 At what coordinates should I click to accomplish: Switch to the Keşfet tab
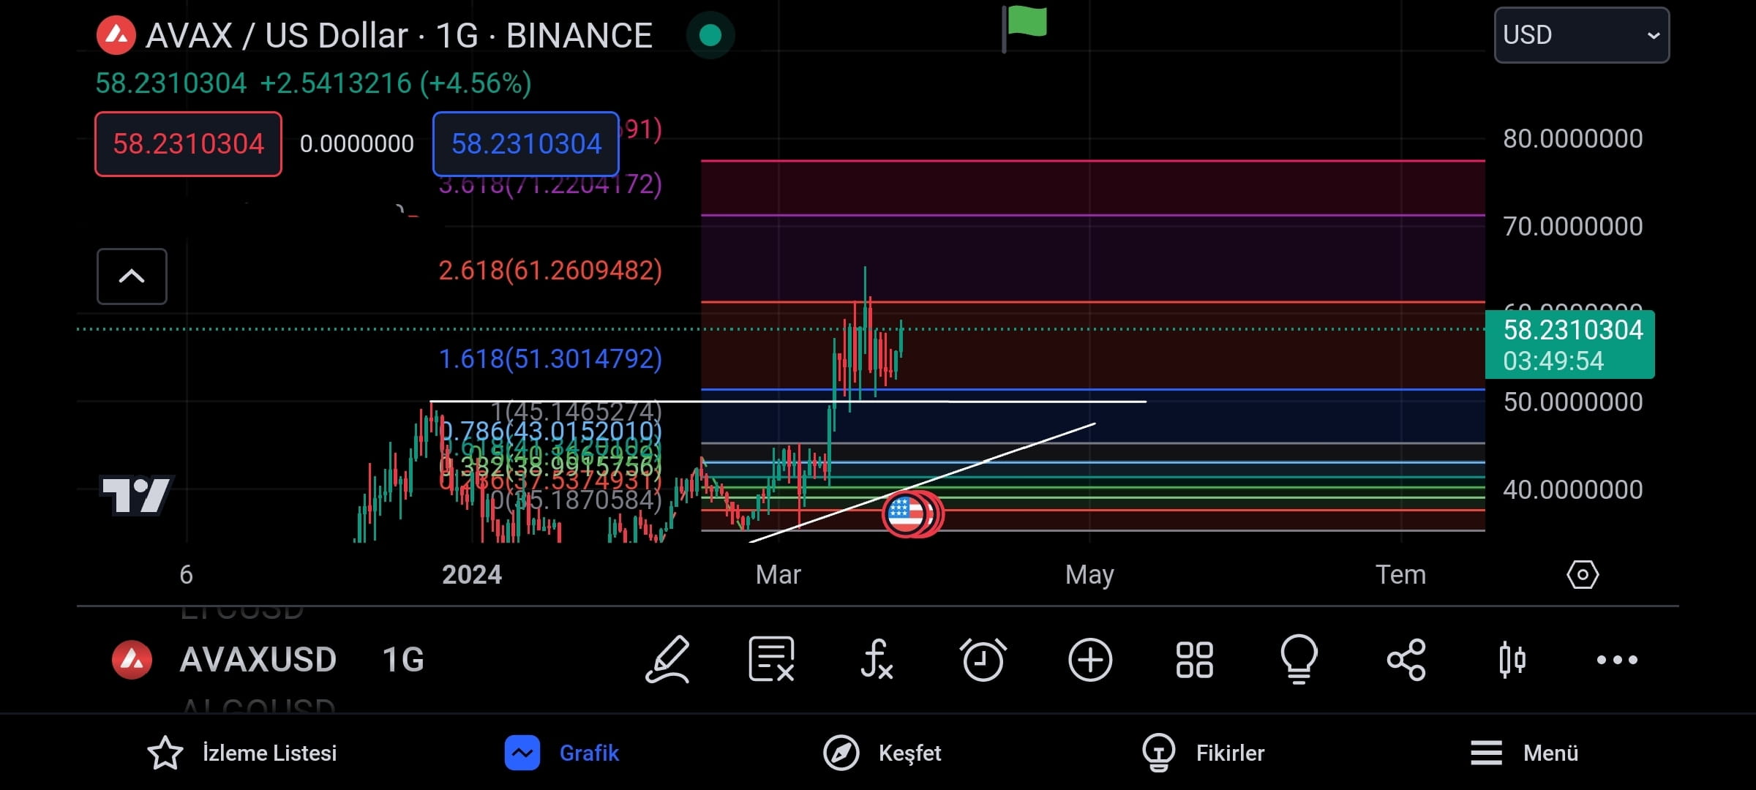(880, 753)
